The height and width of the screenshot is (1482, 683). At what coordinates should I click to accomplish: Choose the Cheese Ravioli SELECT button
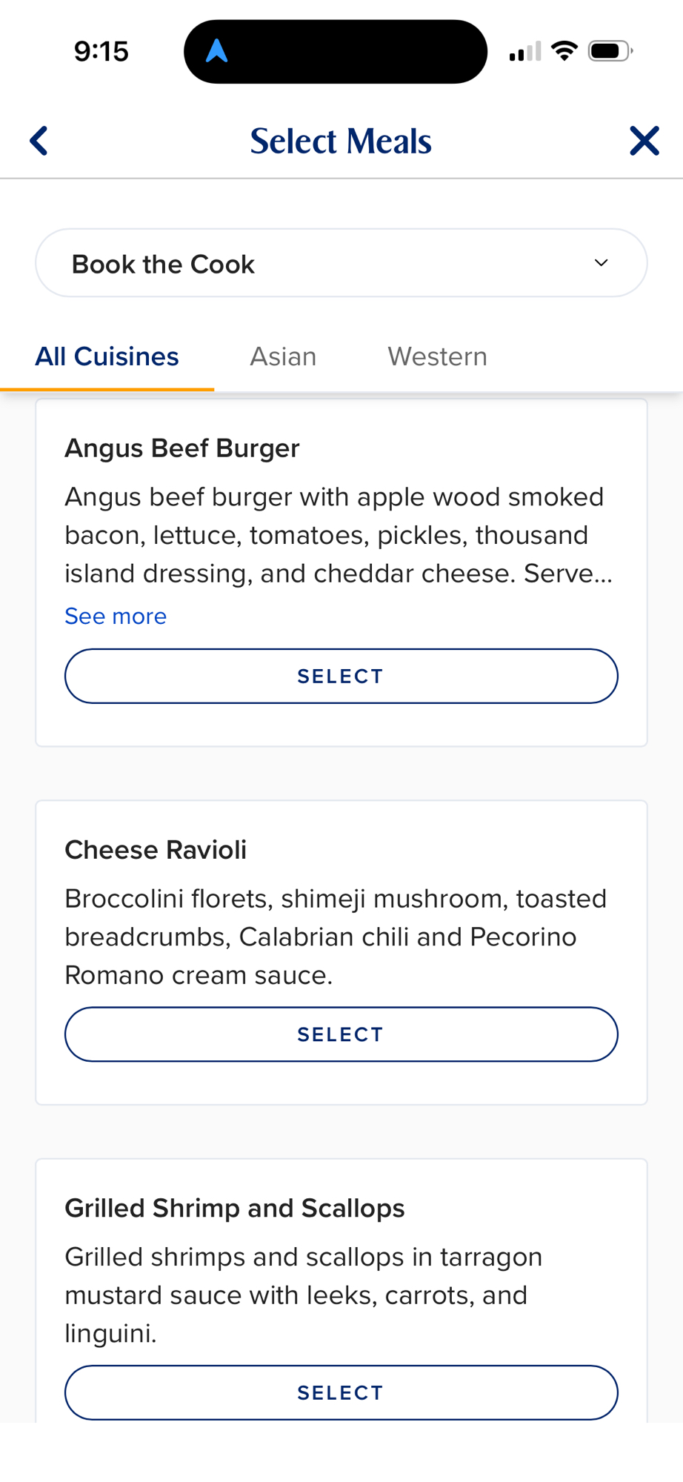(x=341, y=1034)
